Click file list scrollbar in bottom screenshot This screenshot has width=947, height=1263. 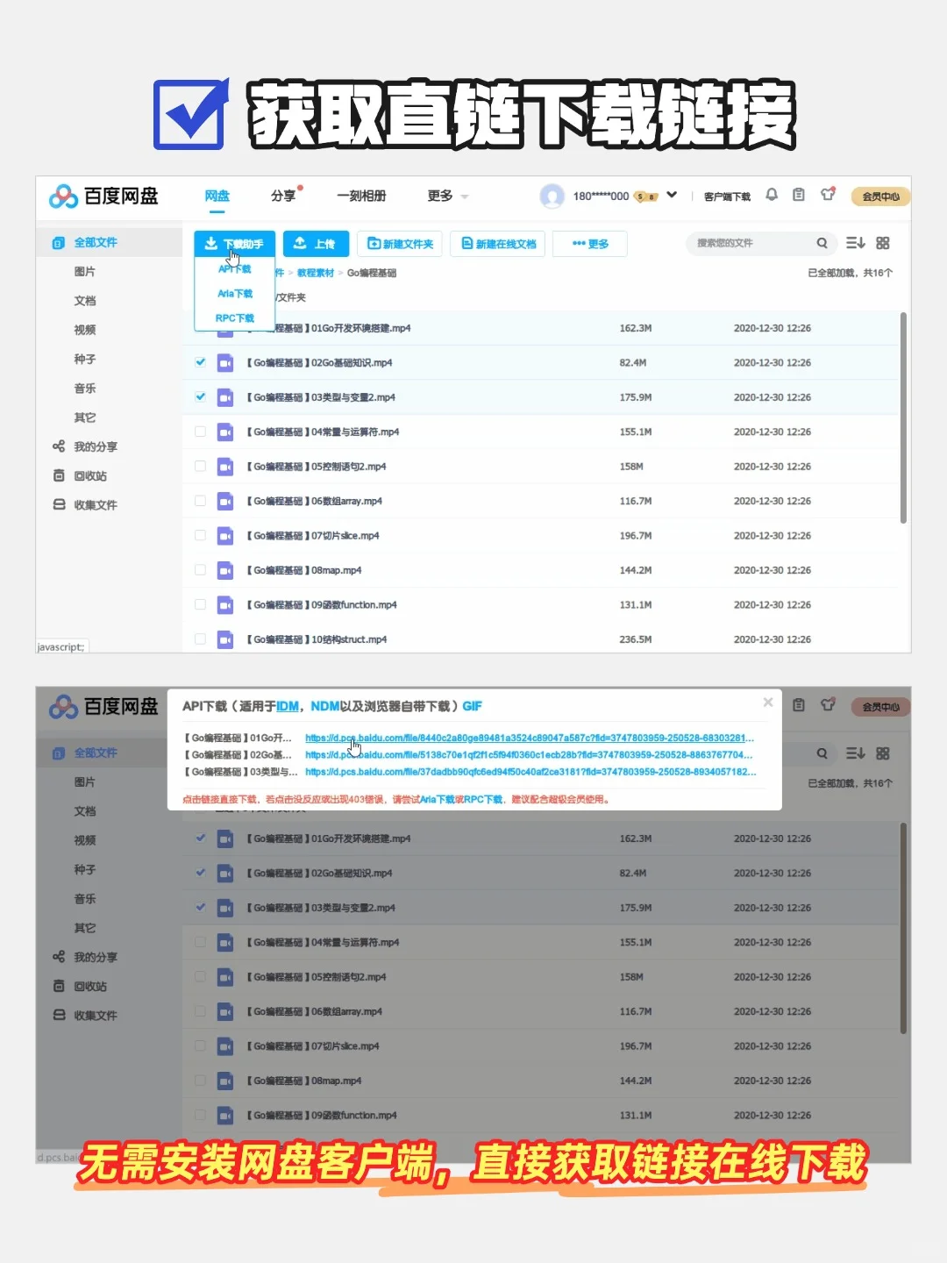[x=903, y=928]
